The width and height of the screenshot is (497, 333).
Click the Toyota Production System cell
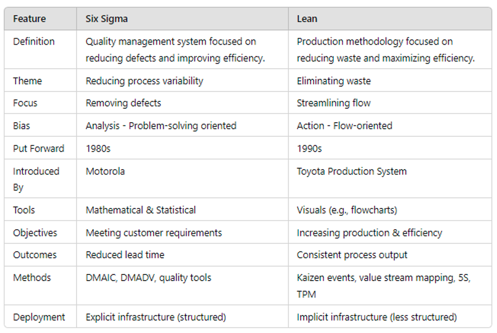[x=351, y=171]
